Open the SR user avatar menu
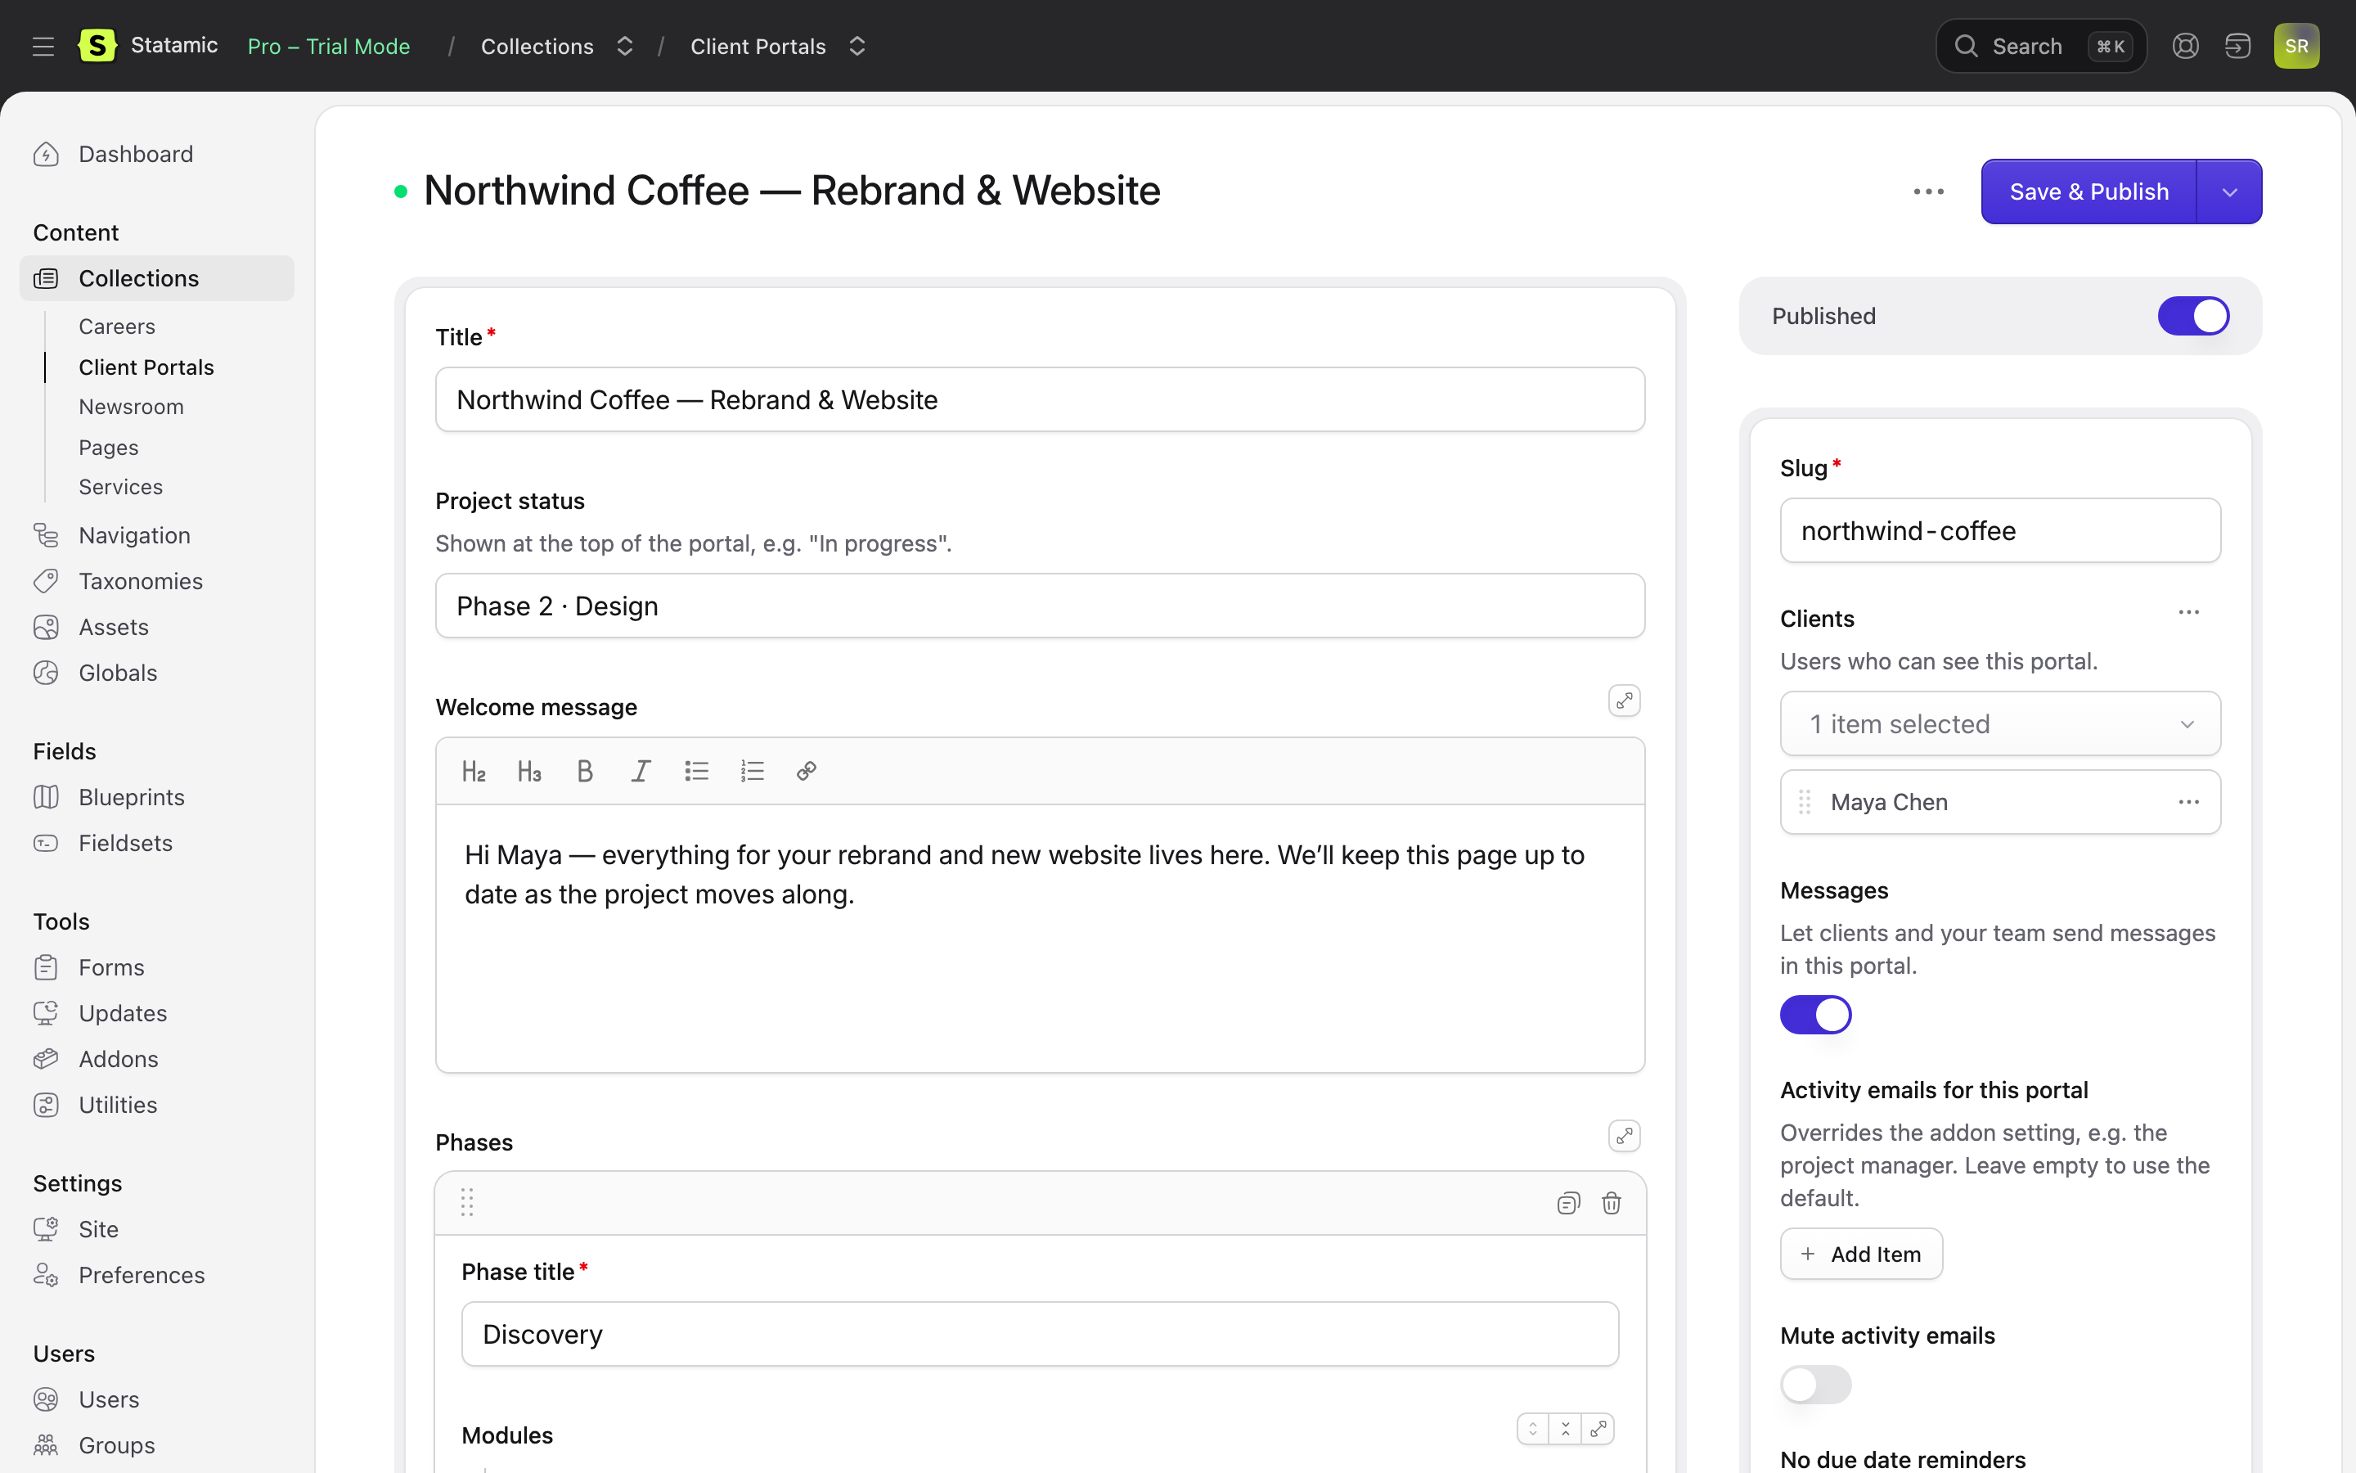 tap(2296, 46)
